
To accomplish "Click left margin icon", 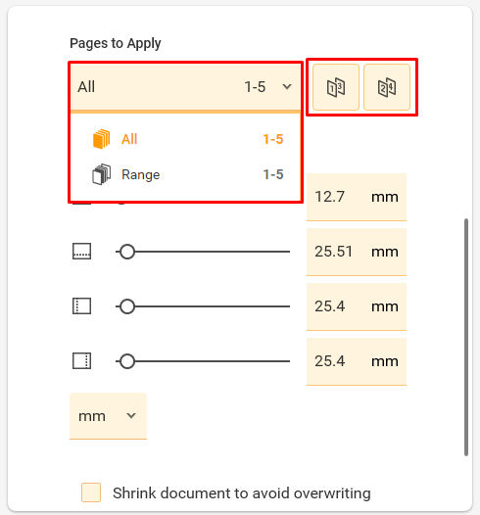I will pyautogui.click(x=82, y=306).
